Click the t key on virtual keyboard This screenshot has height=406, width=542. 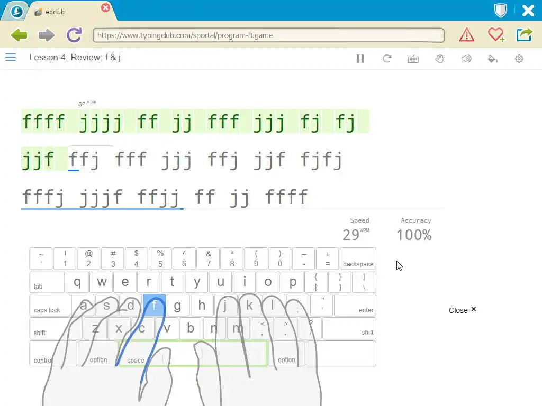pyautogui.click(x=172, y=282)
